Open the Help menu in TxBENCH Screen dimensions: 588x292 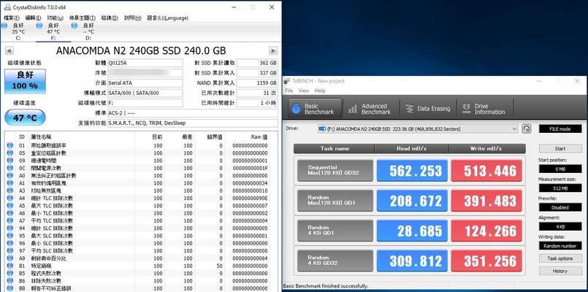click(320, 91)
